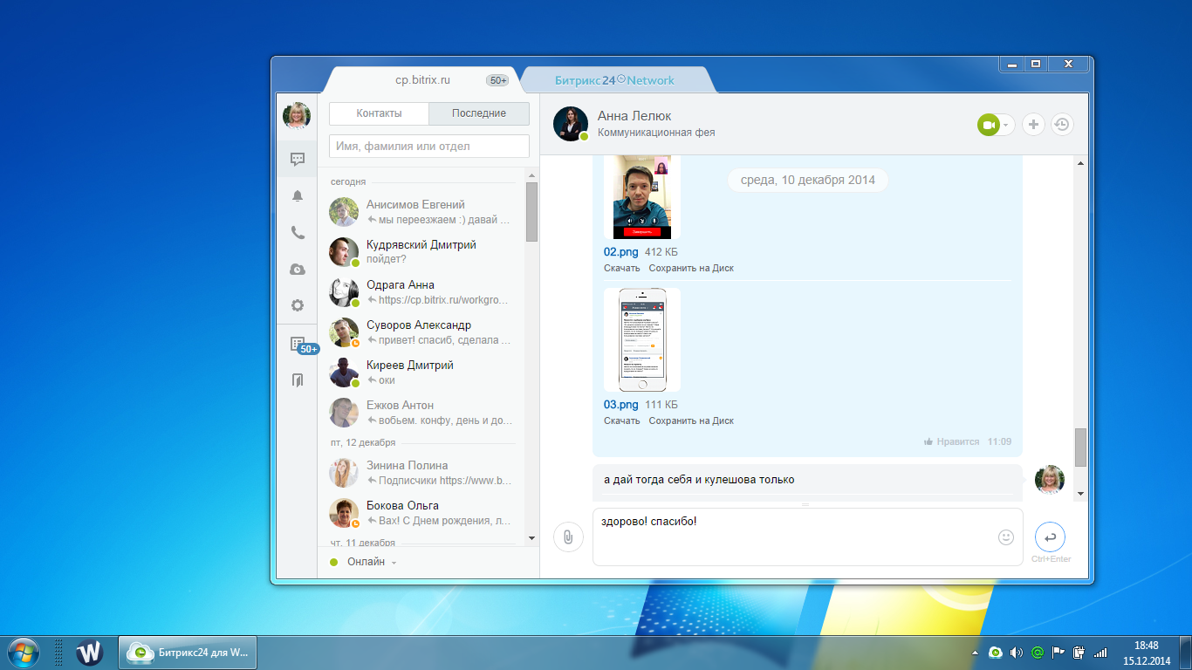Image resolution: width=1192 pixels, height=670 pixels.
Task: Open chat with Бокова Ольга
Action: tap(422, 513)
